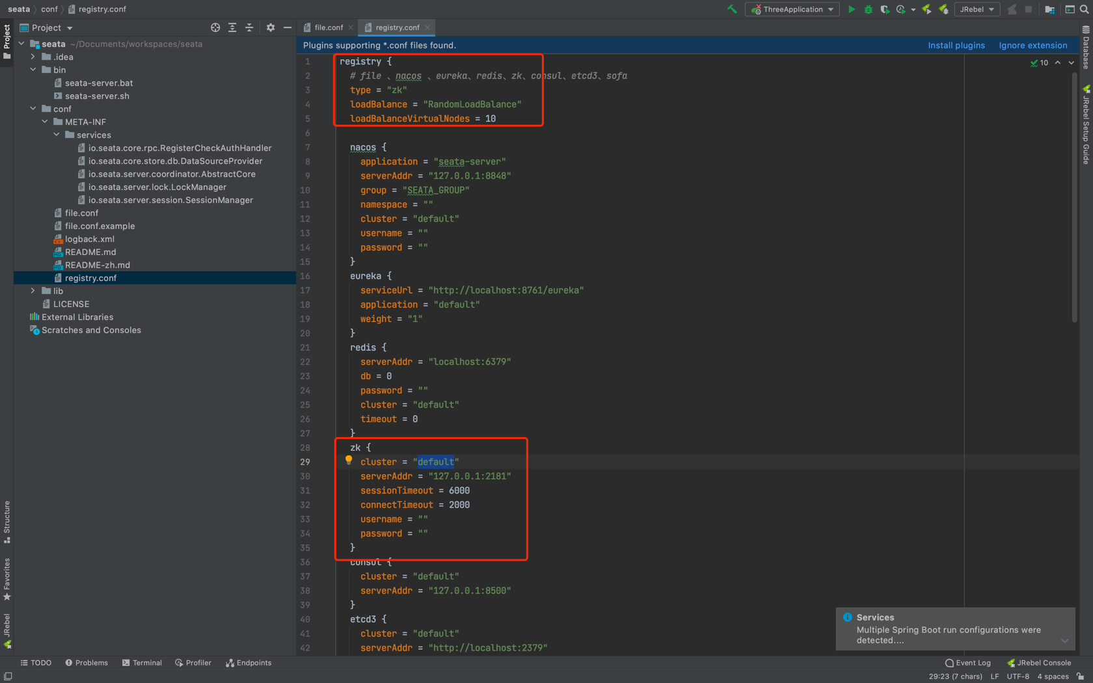Viewport: 1093px width, 683px height.
Task: Open Project Structure icon in toolbar
Action: pyautogui.click(x=1049, y=9)
